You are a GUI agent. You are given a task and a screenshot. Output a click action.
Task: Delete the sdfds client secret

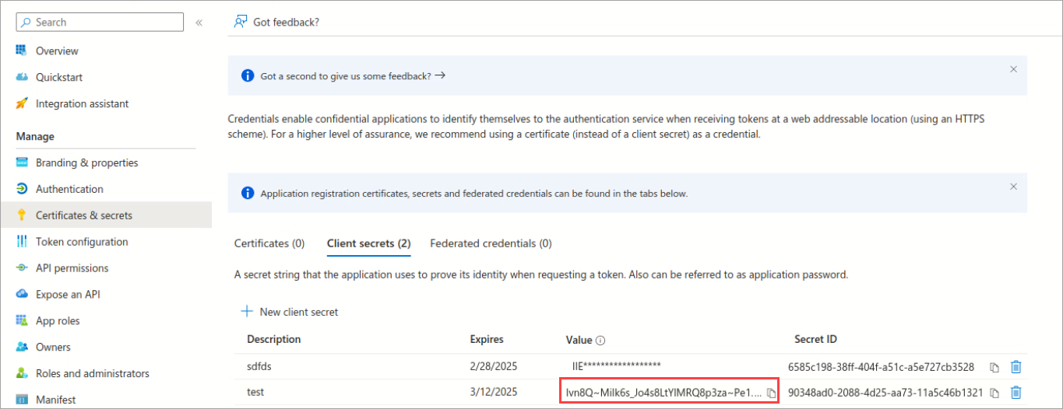(1015, 367)
